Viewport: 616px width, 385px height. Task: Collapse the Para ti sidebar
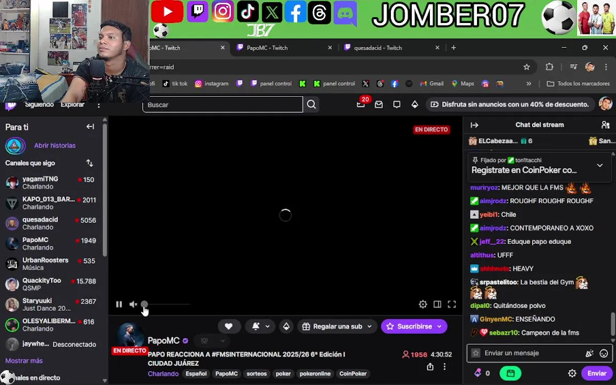click(90, 127)
